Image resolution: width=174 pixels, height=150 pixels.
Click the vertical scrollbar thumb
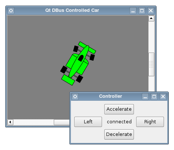point(151,64)
